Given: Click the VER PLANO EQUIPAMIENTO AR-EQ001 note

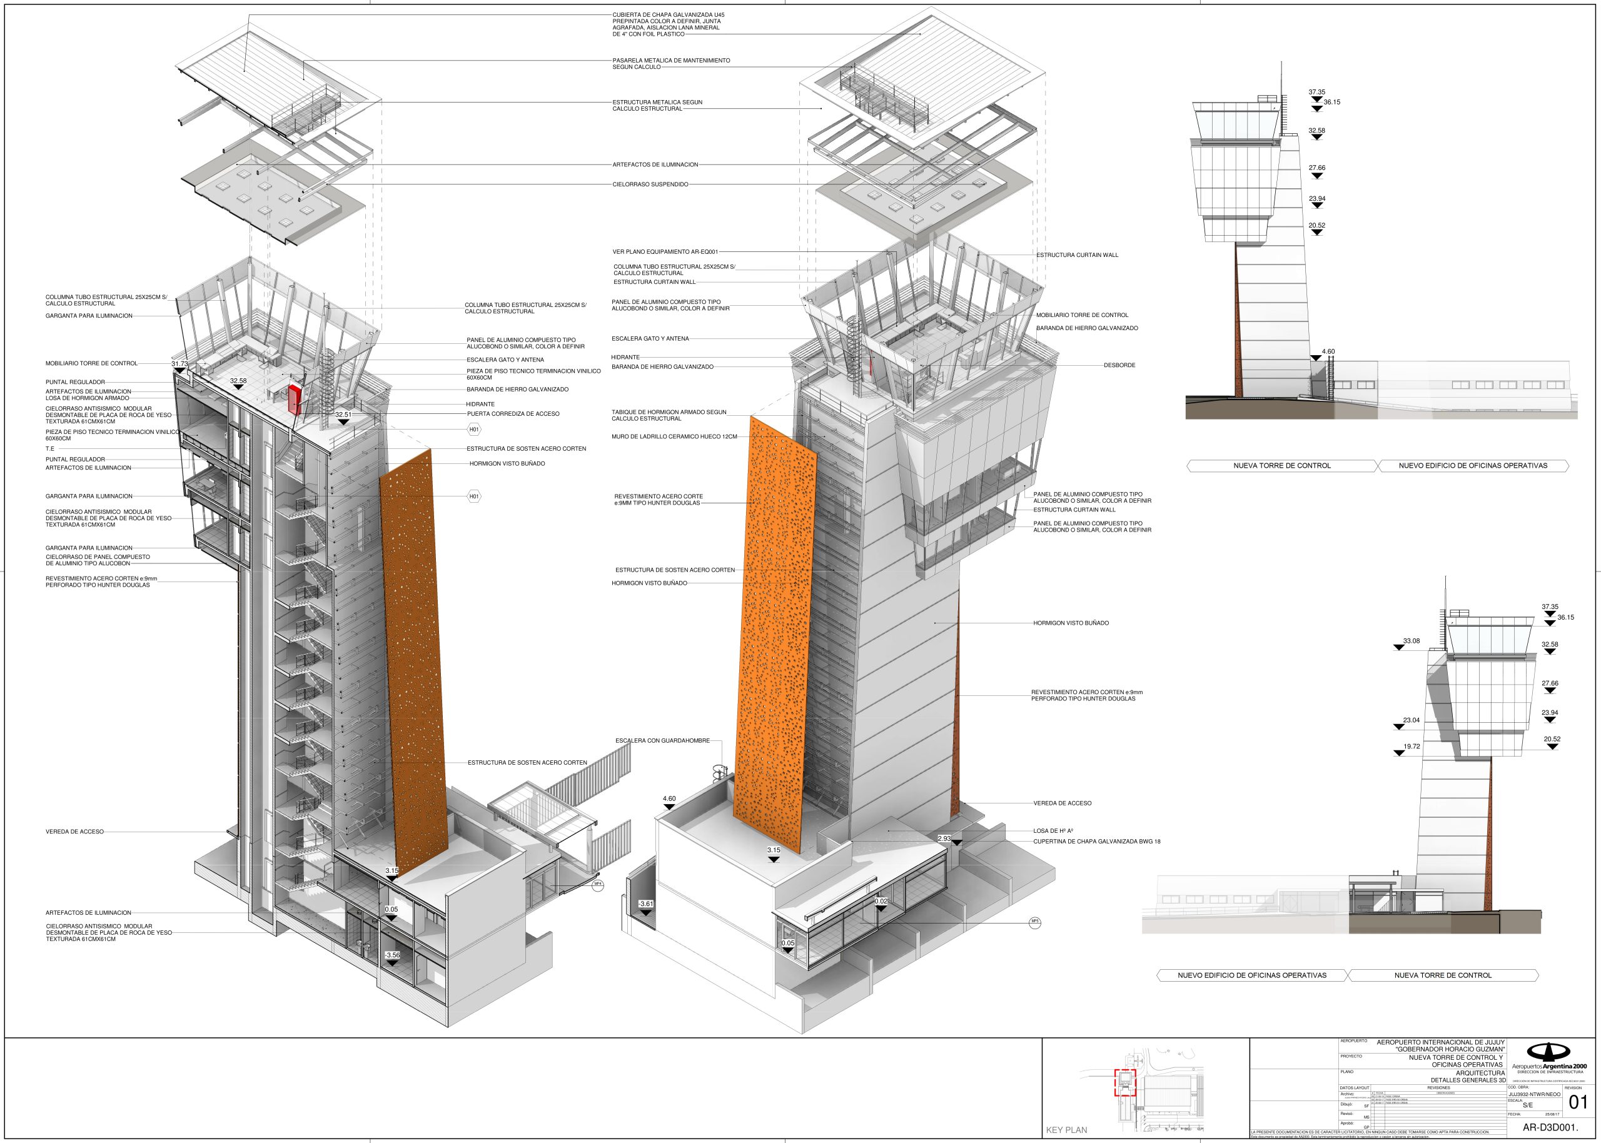Looking at the screenshot, I should [x=665, y=252].
